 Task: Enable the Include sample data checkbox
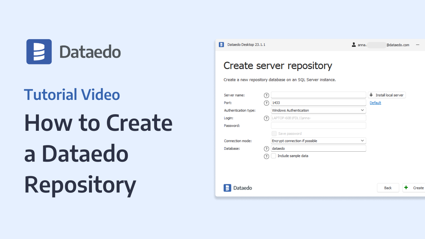pos(274,156)
